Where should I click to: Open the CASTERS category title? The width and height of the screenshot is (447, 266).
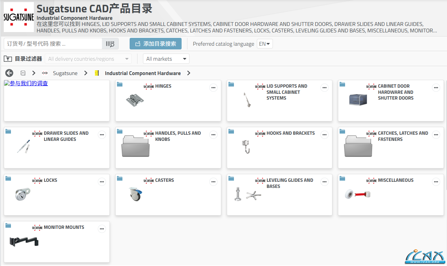click(x=165, y=180)
